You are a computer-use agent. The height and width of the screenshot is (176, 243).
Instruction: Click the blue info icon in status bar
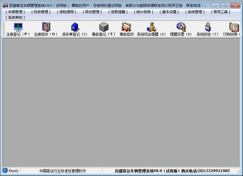[x=5, y=170]
